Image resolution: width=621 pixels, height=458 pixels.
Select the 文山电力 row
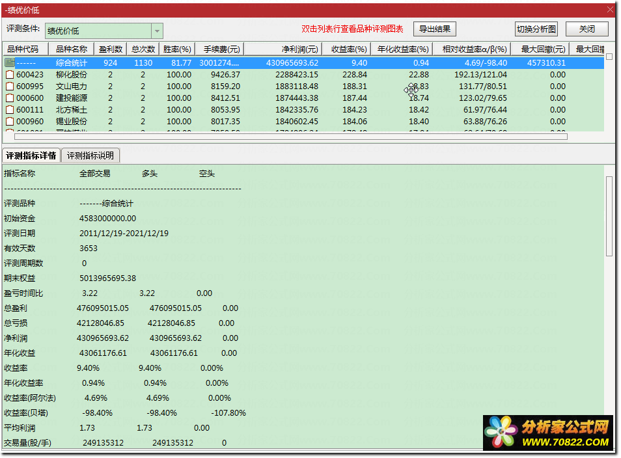[x=304, y=87]
